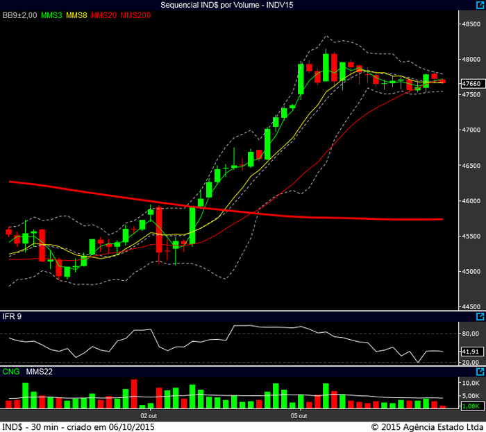Select the MMS20 moving average label

pos(105,15)
